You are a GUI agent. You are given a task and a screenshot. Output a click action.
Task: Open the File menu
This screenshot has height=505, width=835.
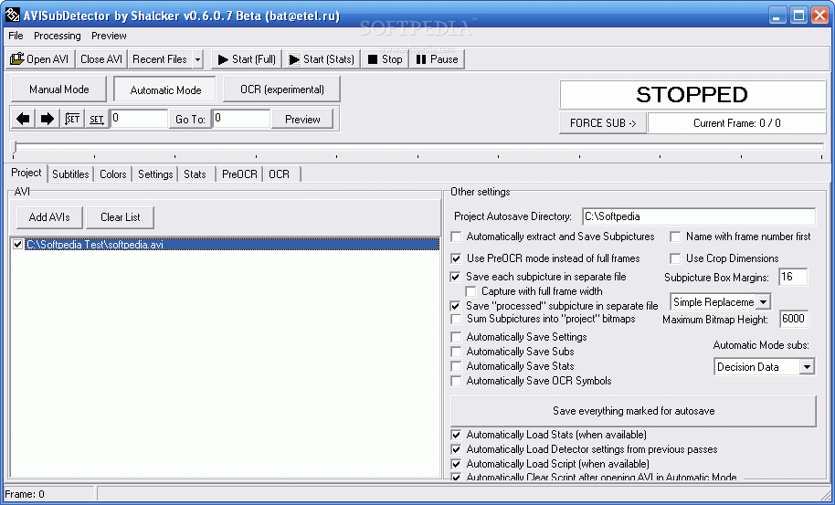click(16, 36)
